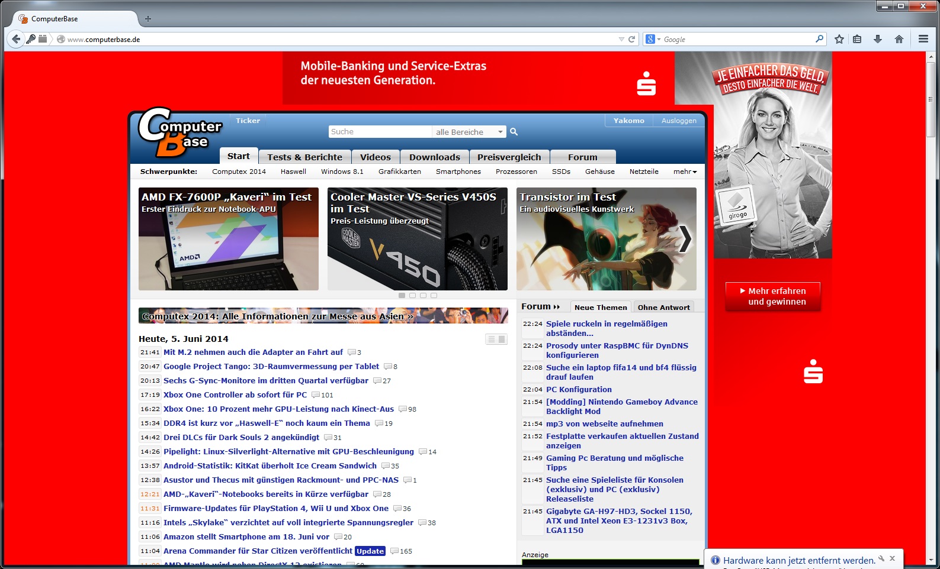Viewport: 940px width, 569px height.
Task: Click the site search magnifier icon
Action: pyautogui.click(x=514, y=132)
